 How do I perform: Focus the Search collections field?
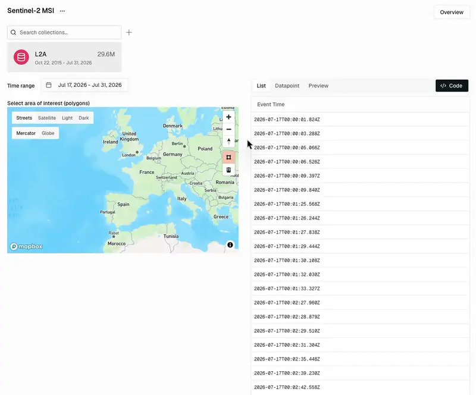64,33
